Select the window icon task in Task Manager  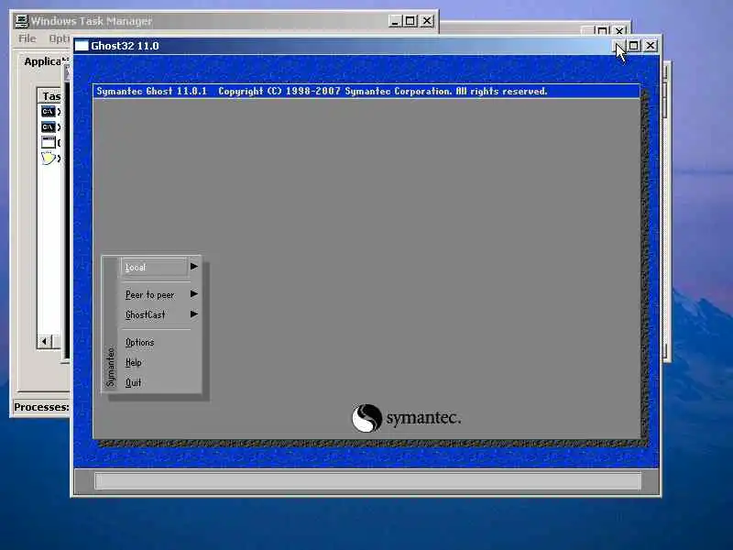[49, 142]
